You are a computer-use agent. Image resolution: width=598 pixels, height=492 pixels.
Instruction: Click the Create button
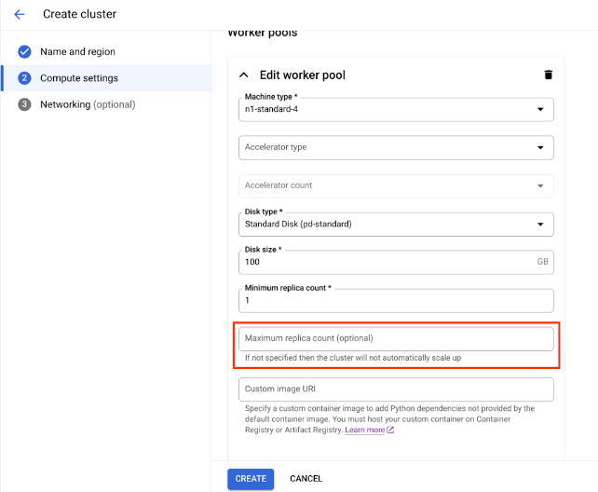point(251,478)
